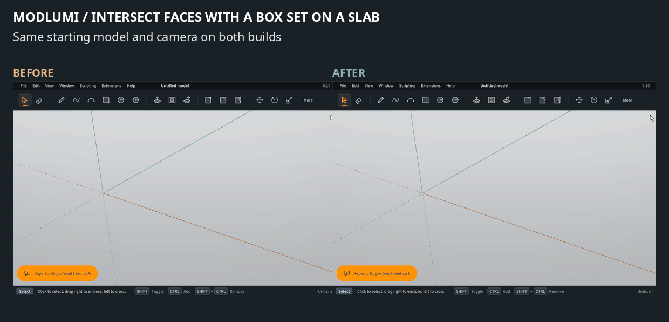Open the Help menu in AFTER pane
Image resolution: width=669 pixels, height=322 pixels.
(450, 86)
